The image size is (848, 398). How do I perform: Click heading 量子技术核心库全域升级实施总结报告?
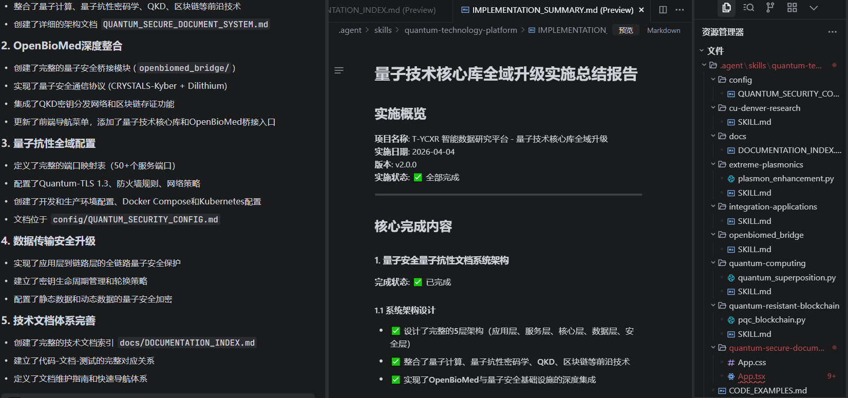pyautogui.click(x=506, y=74)
